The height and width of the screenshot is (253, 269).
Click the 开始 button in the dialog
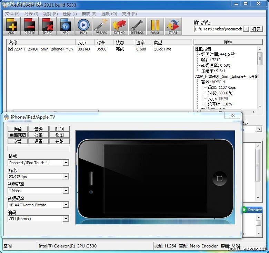pos(59,141)
